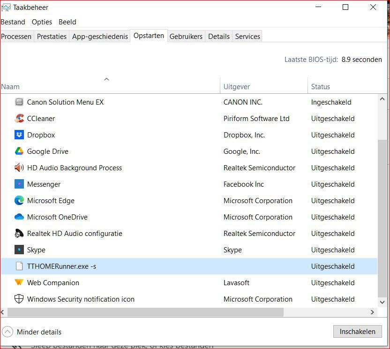The width and height of the screenshot is (390, 349).
Task: Select the CCleaner entry name
Action: click(41, 119)
